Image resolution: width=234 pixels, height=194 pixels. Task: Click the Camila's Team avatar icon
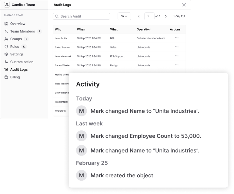coord(7,5)
